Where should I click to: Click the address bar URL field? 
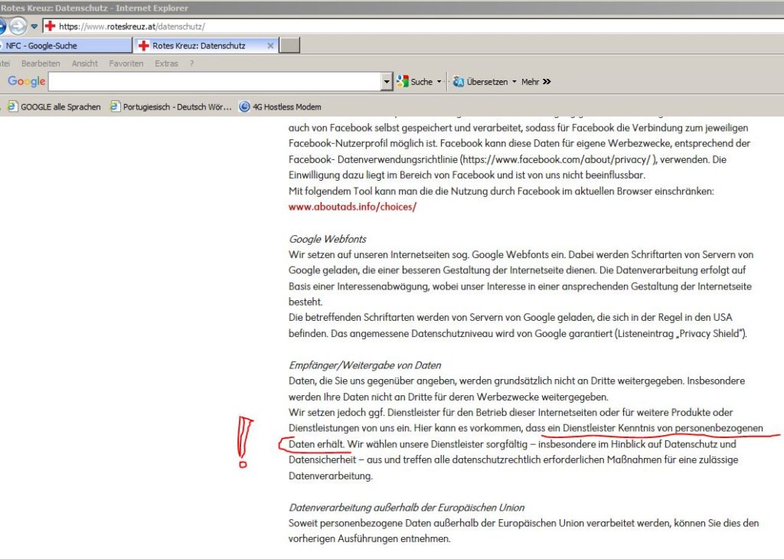click(x=414, y=27)
